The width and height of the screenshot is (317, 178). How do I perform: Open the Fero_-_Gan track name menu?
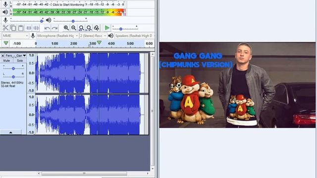click(16, 55)
